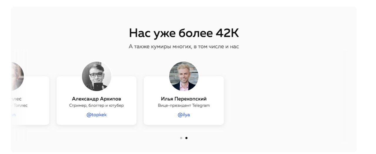Open the cut-off username link on leftmost card
Screen dimensions: 376x154
[x=13, y=115]
